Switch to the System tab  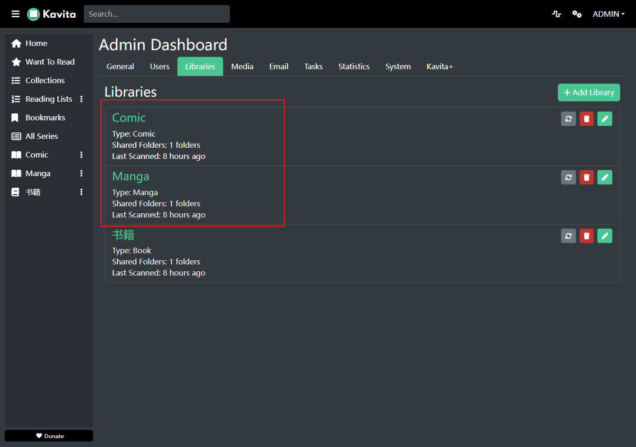tap(398, 66)
